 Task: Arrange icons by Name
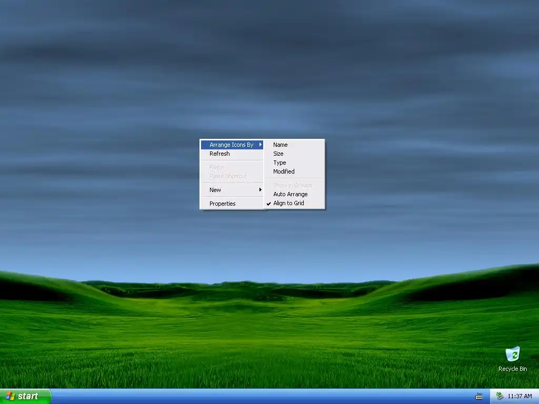point(295,145)
